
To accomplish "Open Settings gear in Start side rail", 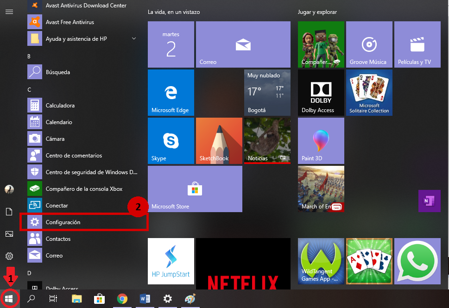I will pyautogui.click(x=9, y=256).
